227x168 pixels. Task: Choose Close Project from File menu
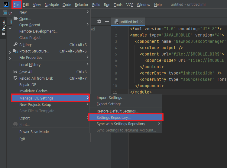click(51, 38)
